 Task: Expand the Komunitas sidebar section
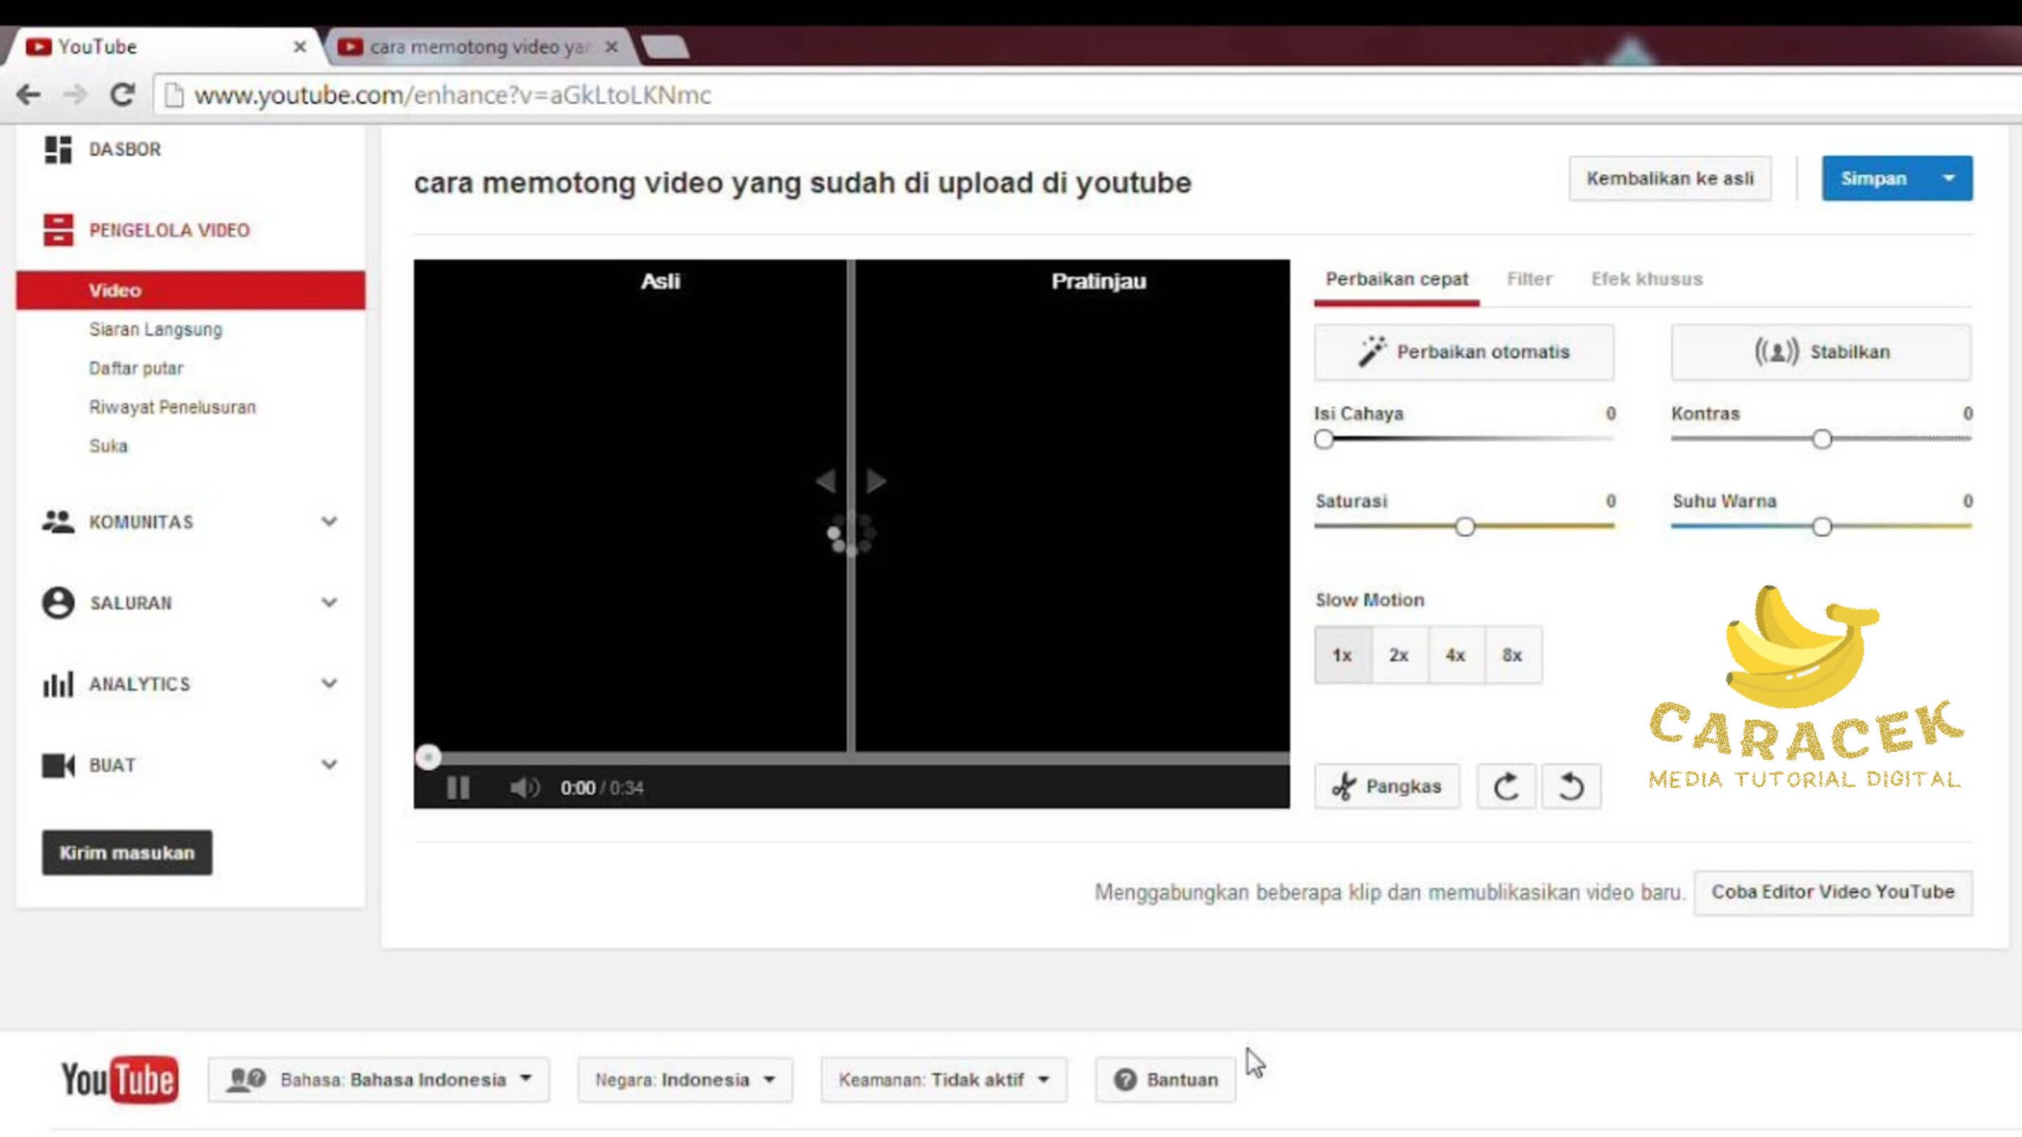[x=329, y=522]
